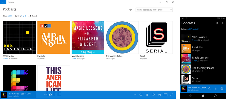Play from Serial thumbnail on phone
Viewport: 226px width, 99px height.
[186, 80]
